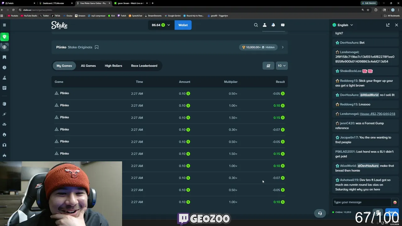Click the fire icon in sidebar
Screen dimensions: 402x226
pyautogui.click(x=4, y=134)
